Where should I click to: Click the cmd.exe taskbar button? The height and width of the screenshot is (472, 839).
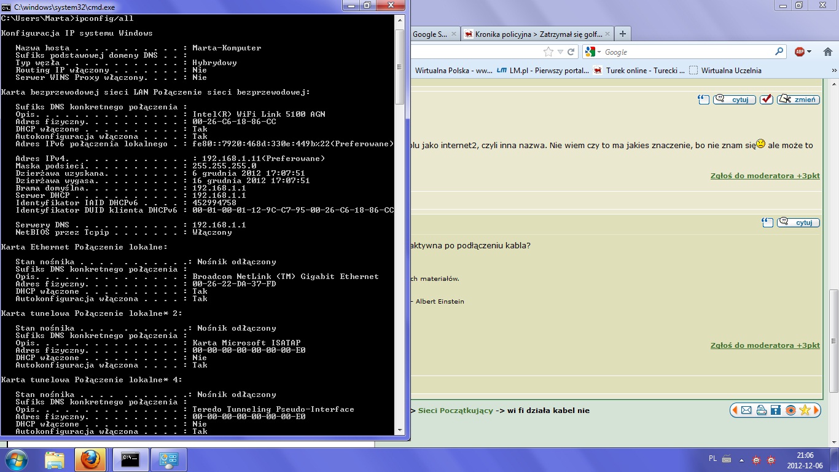click(x=130, y=460)
